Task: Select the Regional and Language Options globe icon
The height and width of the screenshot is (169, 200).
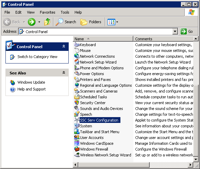Action: click(x=77, y=85)
